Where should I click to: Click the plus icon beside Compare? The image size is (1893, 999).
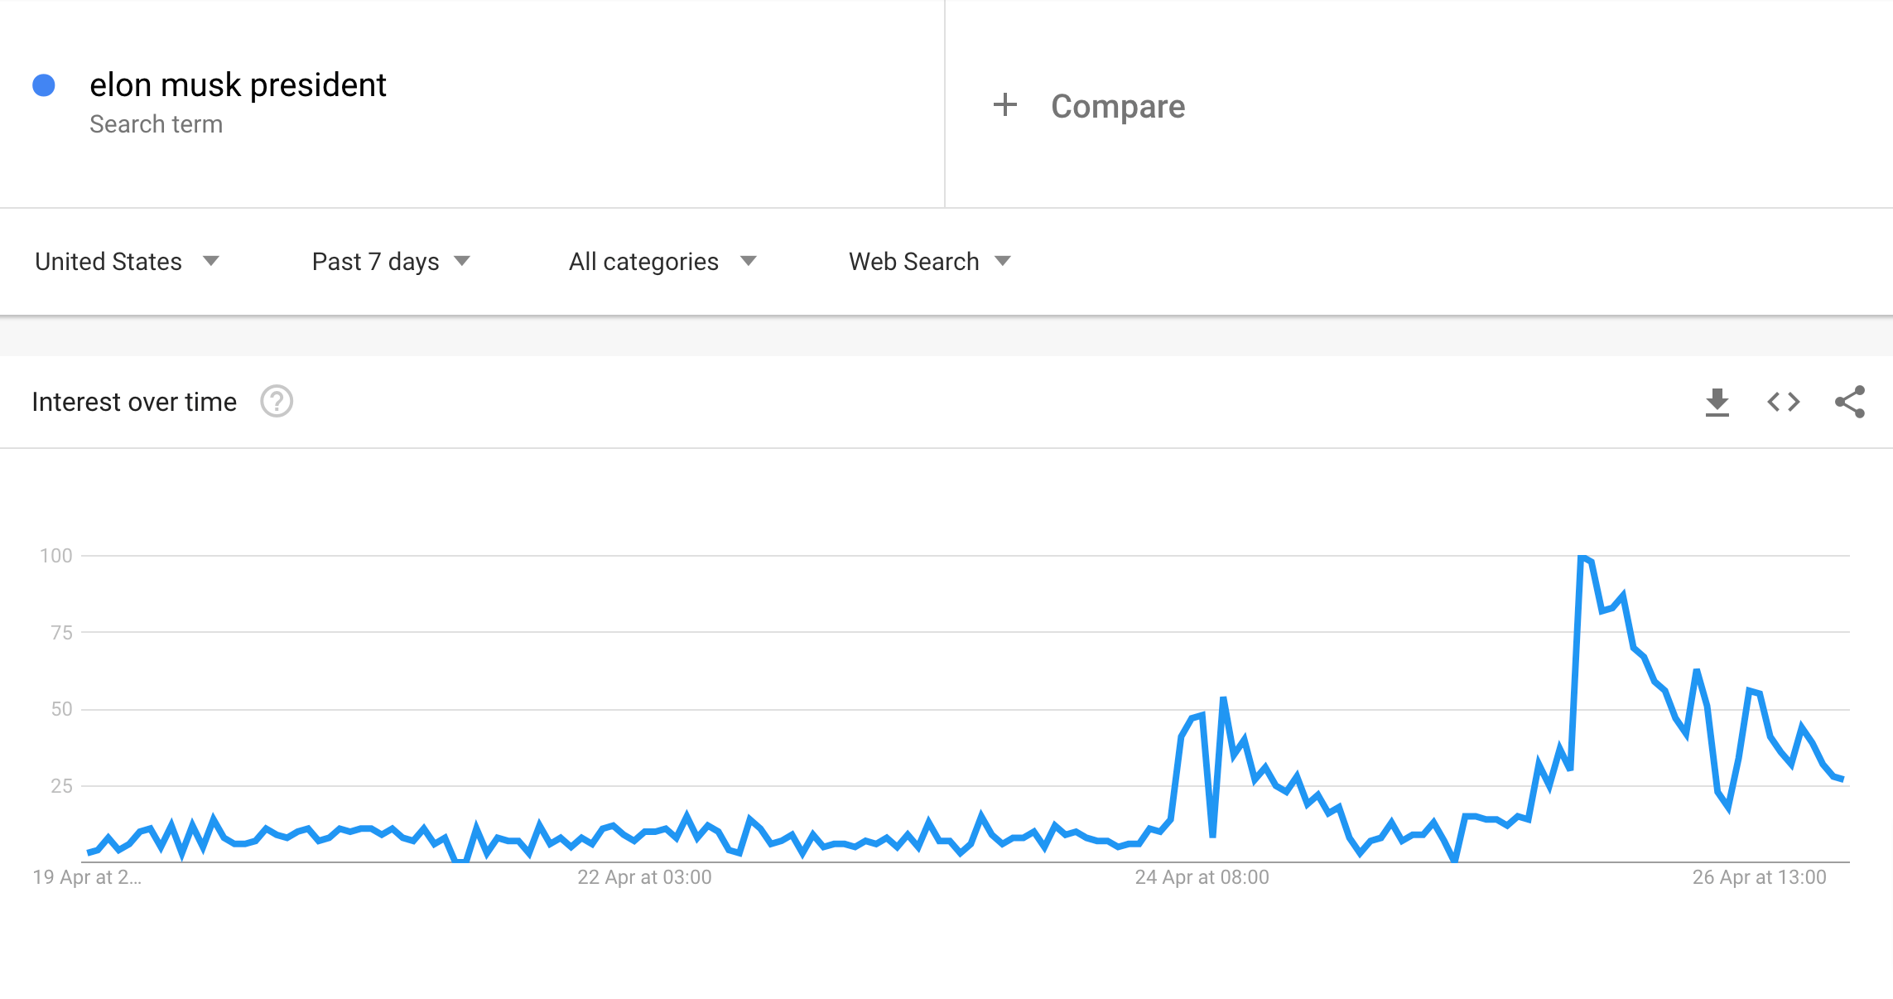(1004, 105)
